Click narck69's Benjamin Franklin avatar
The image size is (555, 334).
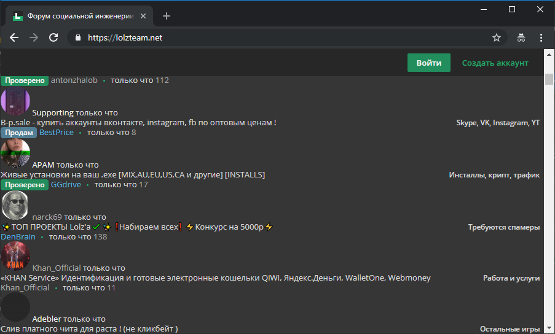(x=15, y=205)
